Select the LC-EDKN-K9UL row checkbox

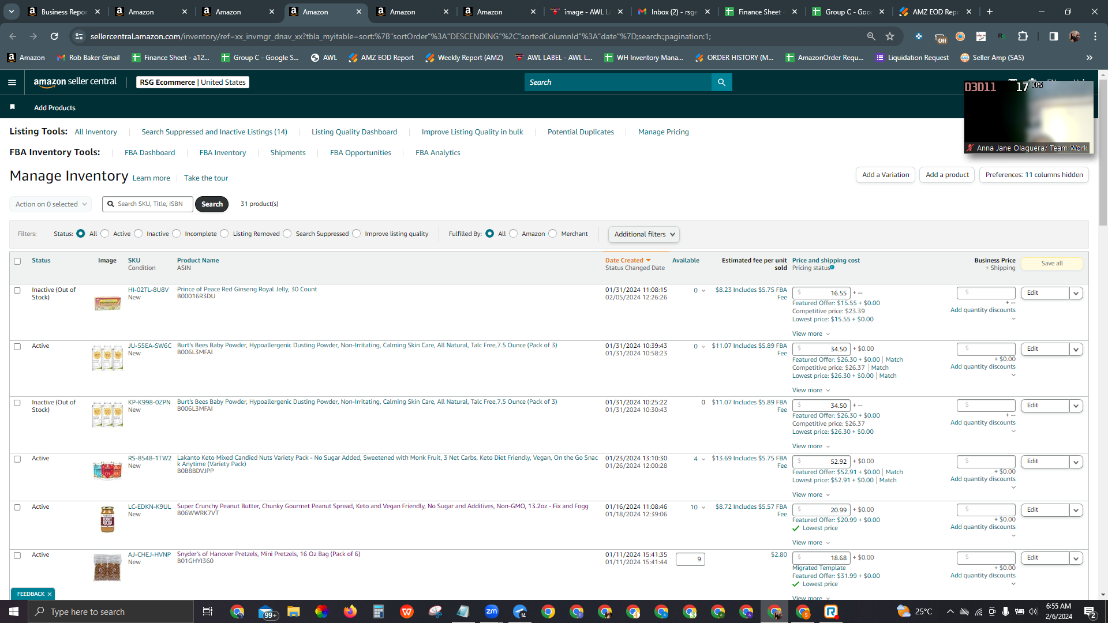17,508
